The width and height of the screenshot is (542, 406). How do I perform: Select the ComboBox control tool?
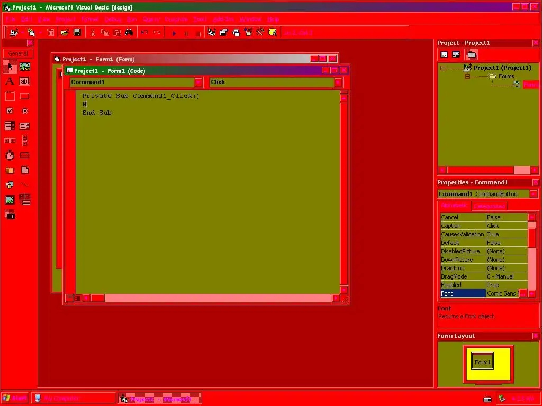[10, 126]
